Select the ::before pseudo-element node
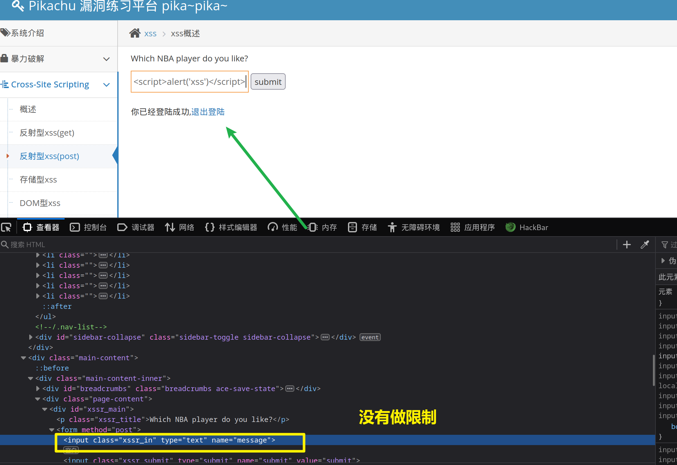Screen dimensions: 677x465 pyautogui.click(x=52, y=368)
